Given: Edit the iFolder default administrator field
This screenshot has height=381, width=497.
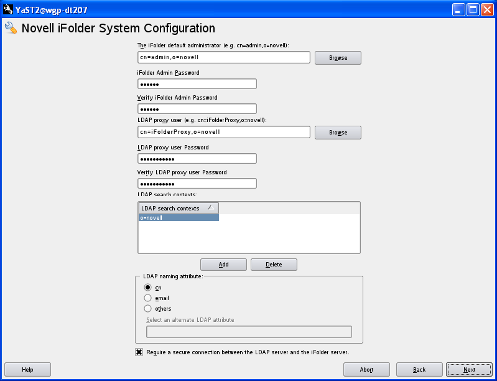Looking at the screenshot, I should 224,57.
